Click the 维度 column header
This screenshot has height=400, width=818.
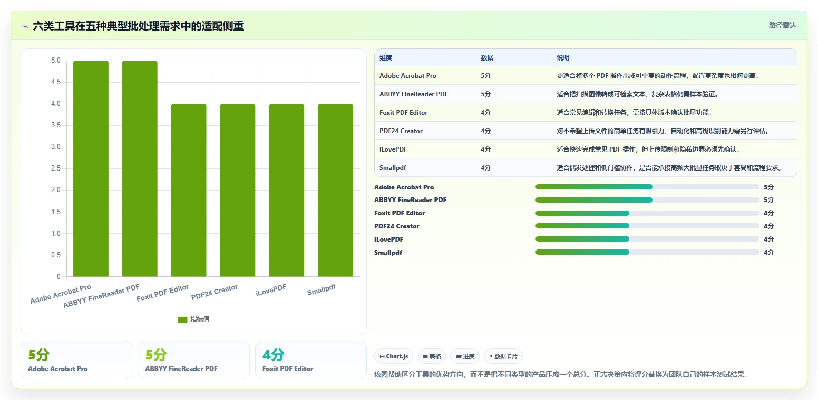pos(386,58)
